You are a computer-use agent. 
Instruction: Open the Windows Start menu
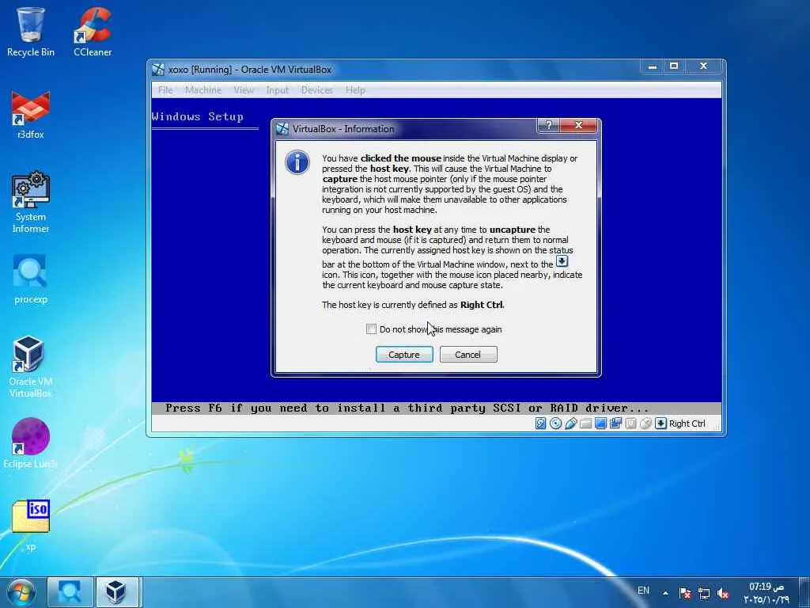pos(21,592)
